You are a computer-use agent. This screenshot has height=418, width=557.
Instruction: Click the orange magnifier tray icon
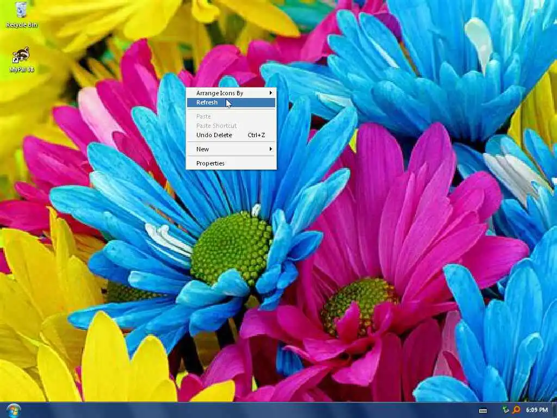point(516,410)
